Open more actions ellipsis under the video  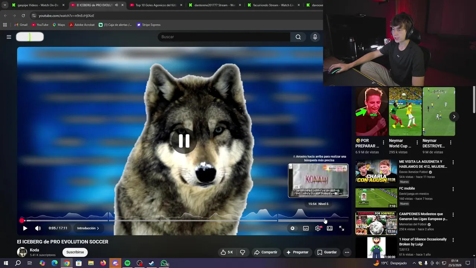(x=347, y=252)
